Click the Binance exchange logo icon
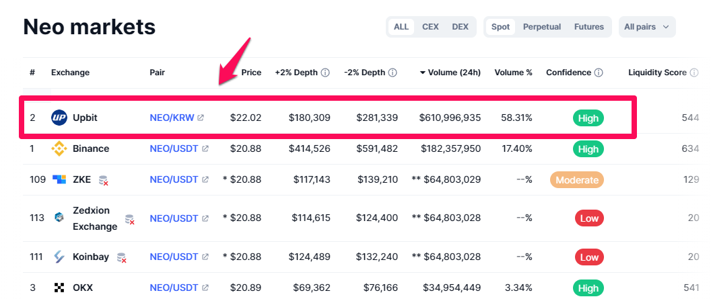The image size is (711, 301). click(59, 148)
